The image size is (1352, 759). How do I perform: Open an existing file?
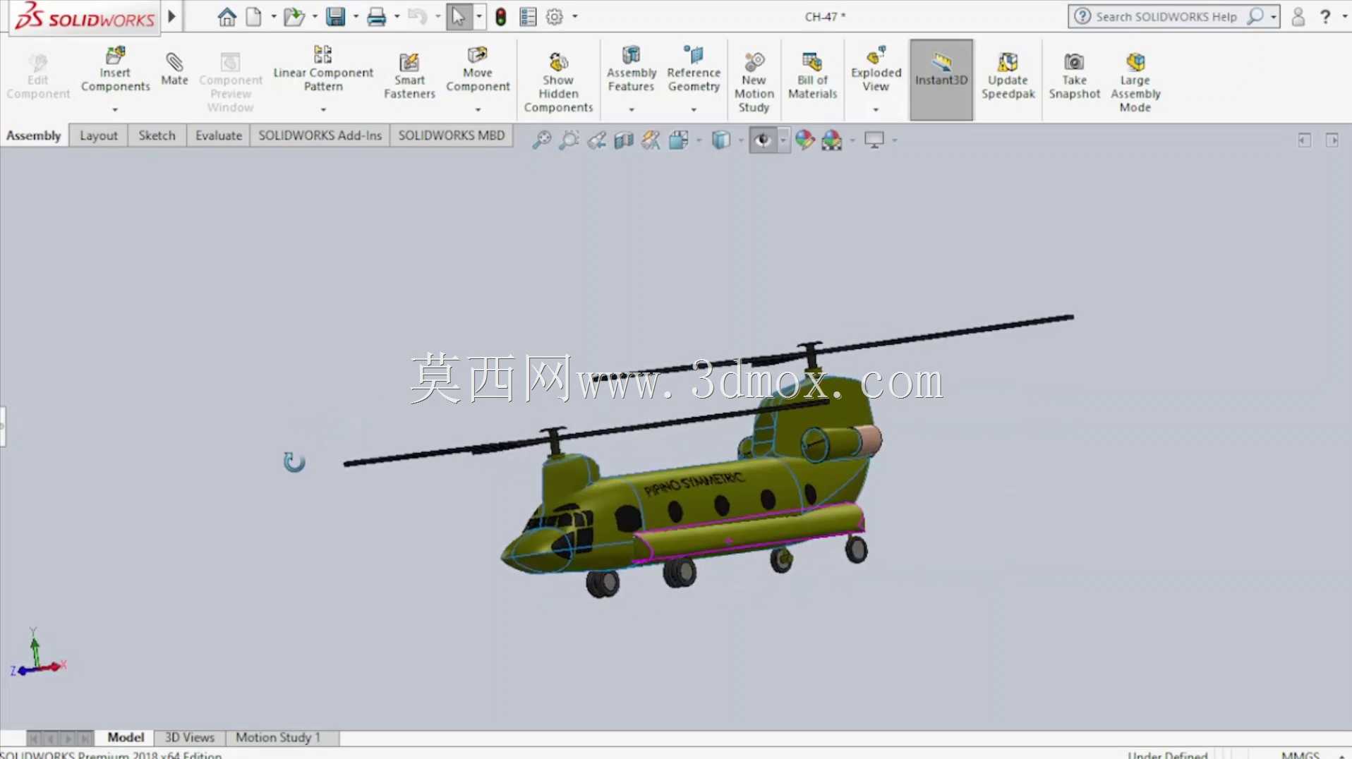[294, 16]
